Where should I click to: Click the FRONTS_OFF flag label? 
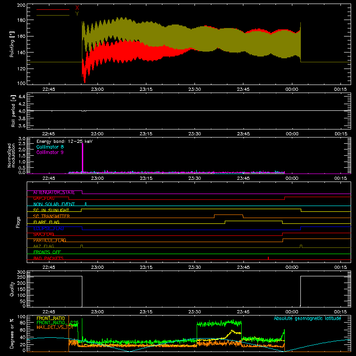coord(47,252)
